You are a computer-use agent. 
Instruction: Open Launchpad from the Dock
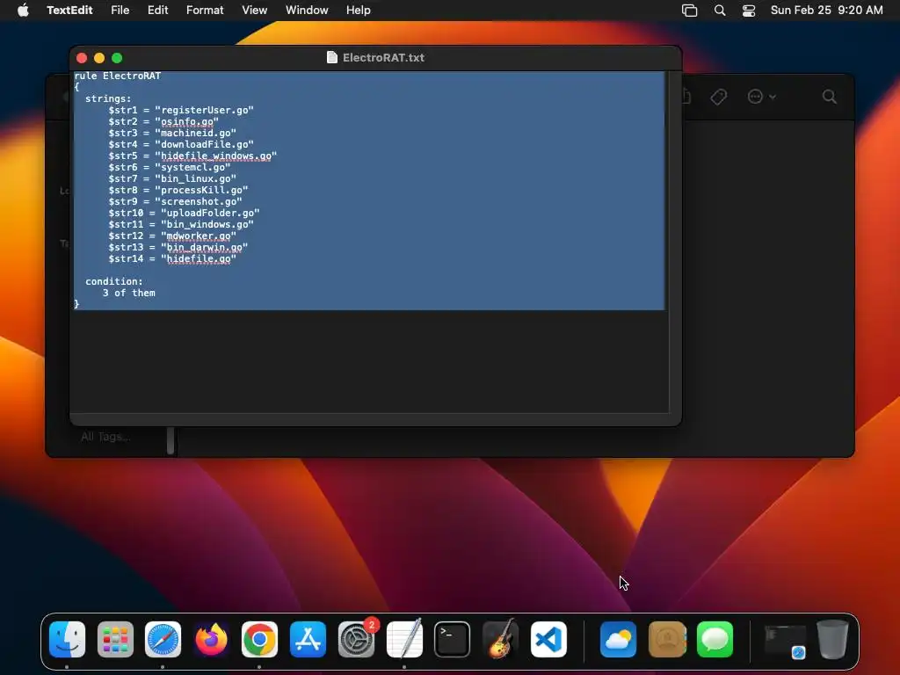coord(115,639)
